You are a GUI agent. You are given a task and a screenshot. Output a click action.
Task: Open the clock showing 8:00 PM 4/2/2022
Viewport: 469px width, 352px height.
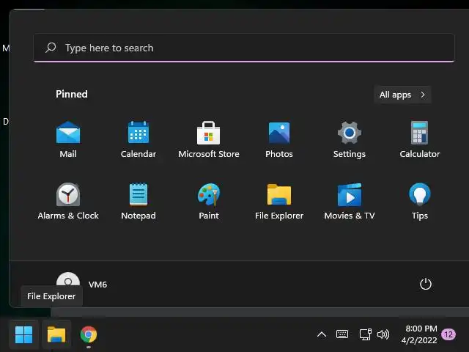420,334
